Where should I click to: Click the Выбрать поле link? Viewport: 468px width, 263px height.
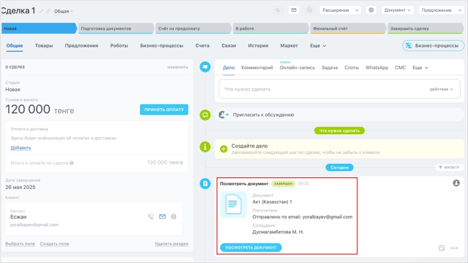click(20, 244)
